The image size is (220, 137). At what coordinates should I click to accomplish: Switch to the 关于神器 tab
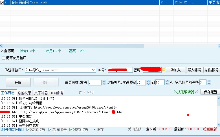[x=41, y=93]
